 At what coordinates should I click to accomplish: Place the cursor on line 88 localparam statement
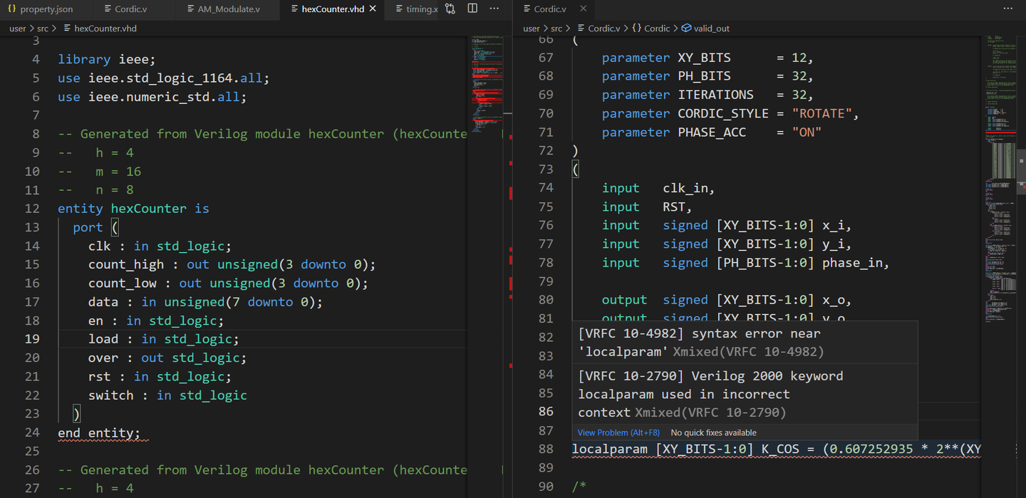pyautogui.click(x=777, y=449)
